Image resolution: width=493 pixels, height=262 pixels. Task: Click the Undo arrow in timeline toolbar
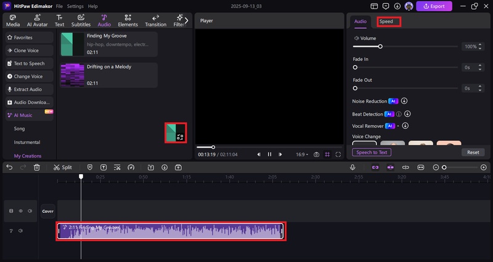[x=9, y=167]
